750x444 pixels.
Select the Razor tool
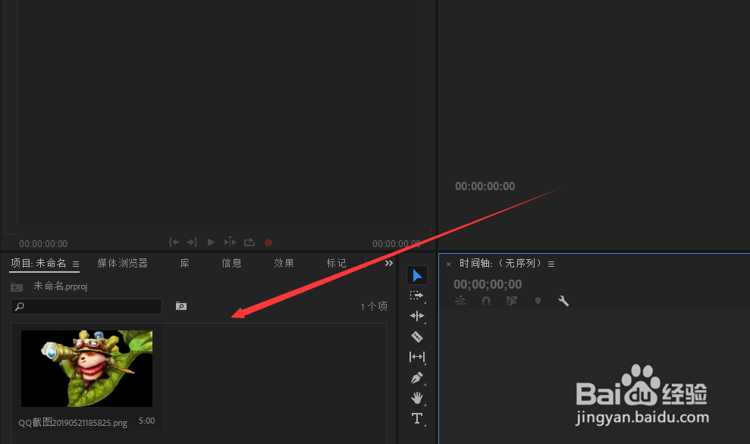point(416,336)
